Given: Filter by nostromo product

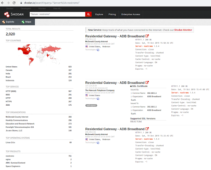Looking at the screenshot, I should (10, 156).
